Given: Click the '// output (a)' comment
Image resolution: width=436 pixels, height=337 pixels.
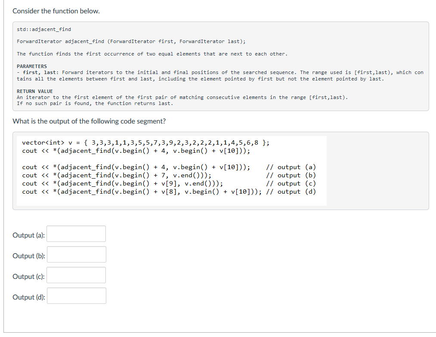Looking at the screenshot, I should pyautogui.click(x=291, y=167).
